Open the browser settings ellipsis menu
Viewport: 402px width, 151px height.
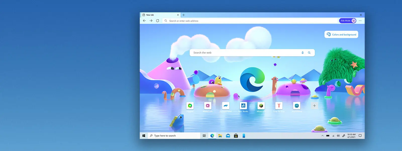(x=360, y=21)
